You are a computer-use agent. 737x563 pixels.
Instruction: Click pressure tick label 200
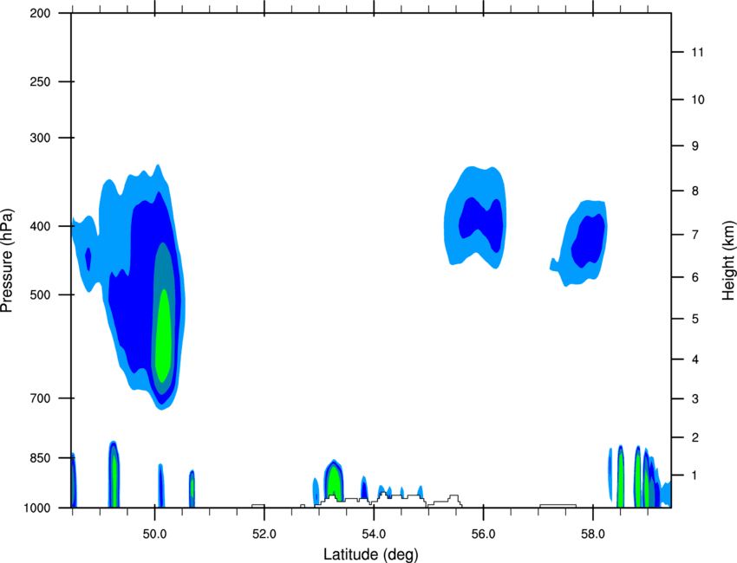click(40, 13)
